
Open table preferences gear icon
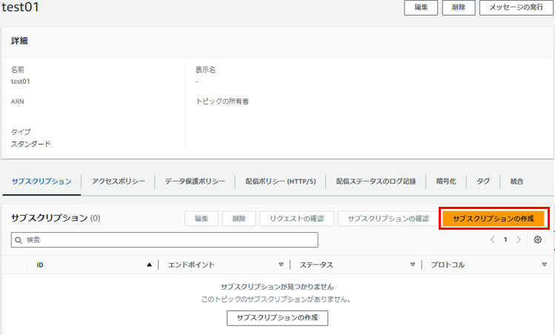click(x=538, y=239)
